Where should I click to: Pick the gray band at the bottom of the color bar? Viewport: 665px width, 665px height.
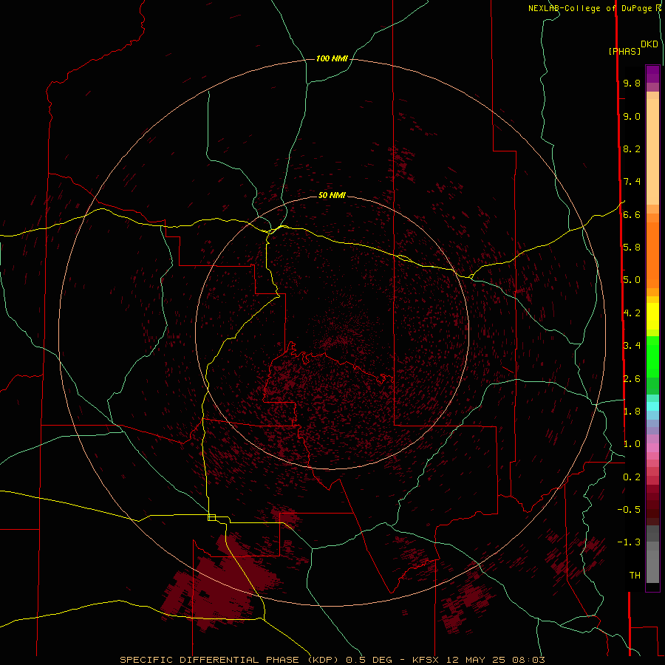[x=652, y=566]
